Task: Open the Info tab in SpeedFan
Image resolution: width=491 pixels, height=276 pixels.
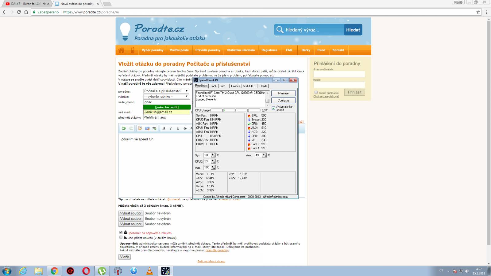Action: (x=223, y=86)
